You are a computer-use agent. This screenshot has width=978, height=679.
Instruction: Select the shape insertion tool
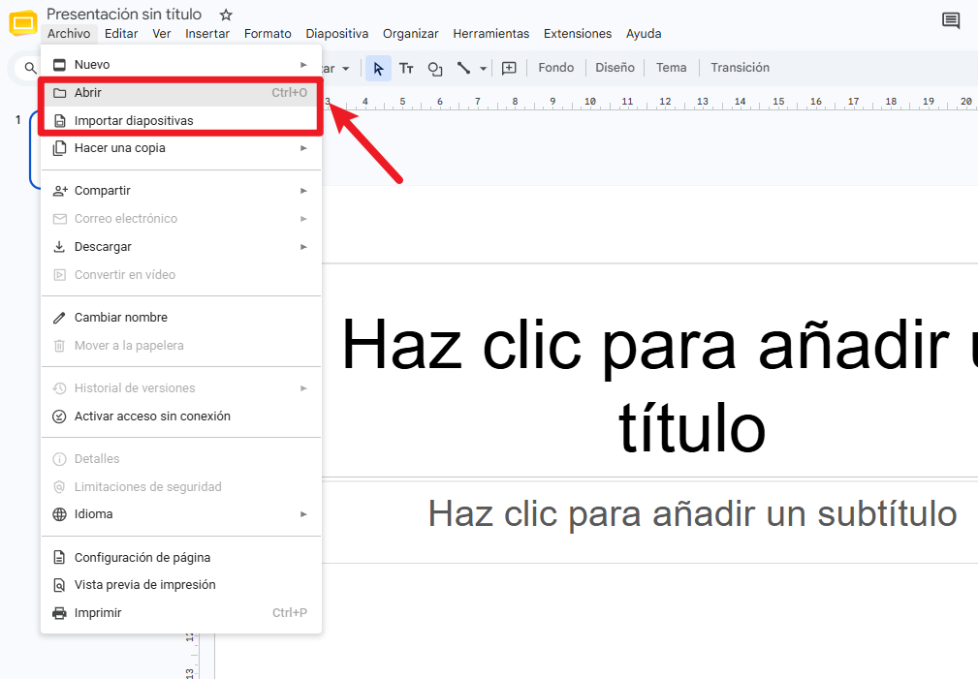(x=435, y=68)
